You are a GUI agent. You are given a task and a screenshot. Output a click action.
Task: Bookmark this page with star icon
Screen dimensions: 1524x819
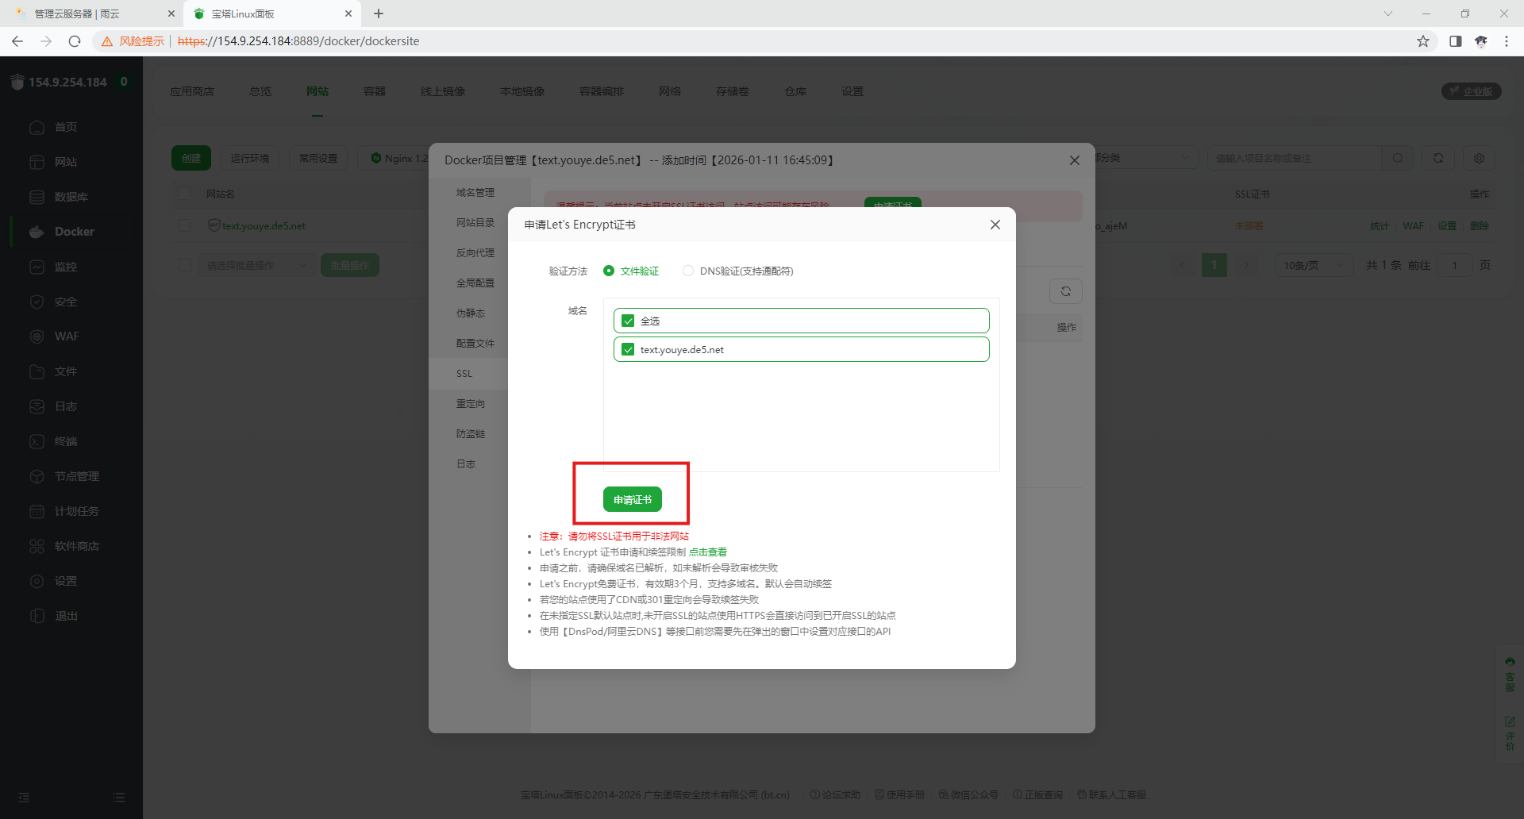tap(1422, 41)
